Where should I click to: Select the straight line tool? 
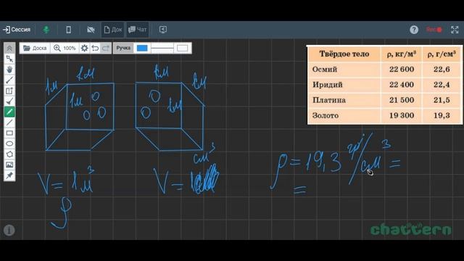click(9, 123)
